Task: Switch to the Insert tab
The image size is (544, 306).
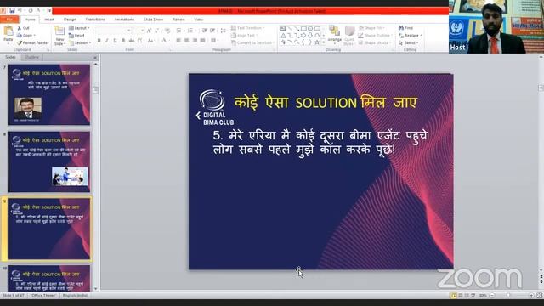Action: (49, 20)
